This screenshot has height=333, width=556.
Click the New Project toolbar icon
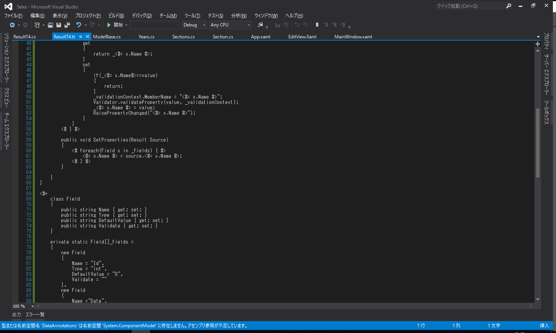tap(37, 25)
